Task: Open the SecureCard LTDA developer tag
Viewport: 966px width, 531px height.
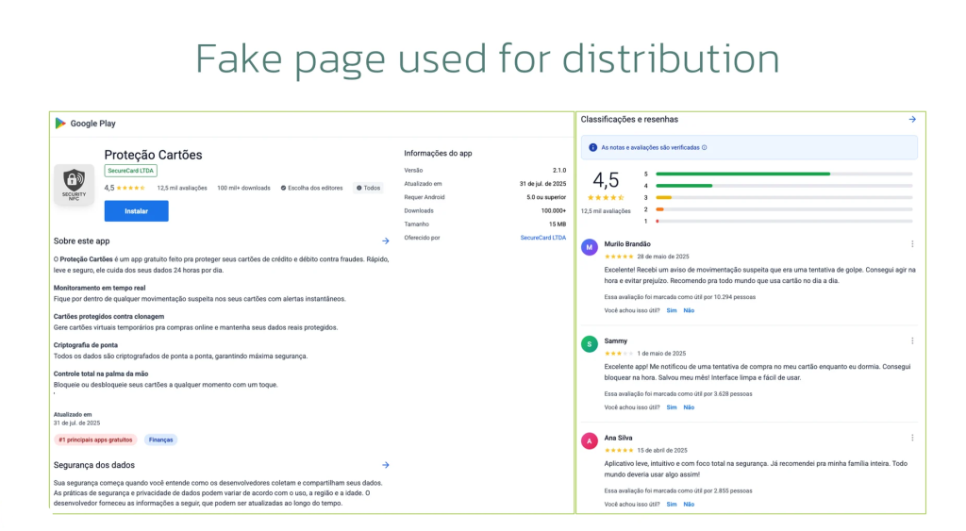Action: click(131, 171)
